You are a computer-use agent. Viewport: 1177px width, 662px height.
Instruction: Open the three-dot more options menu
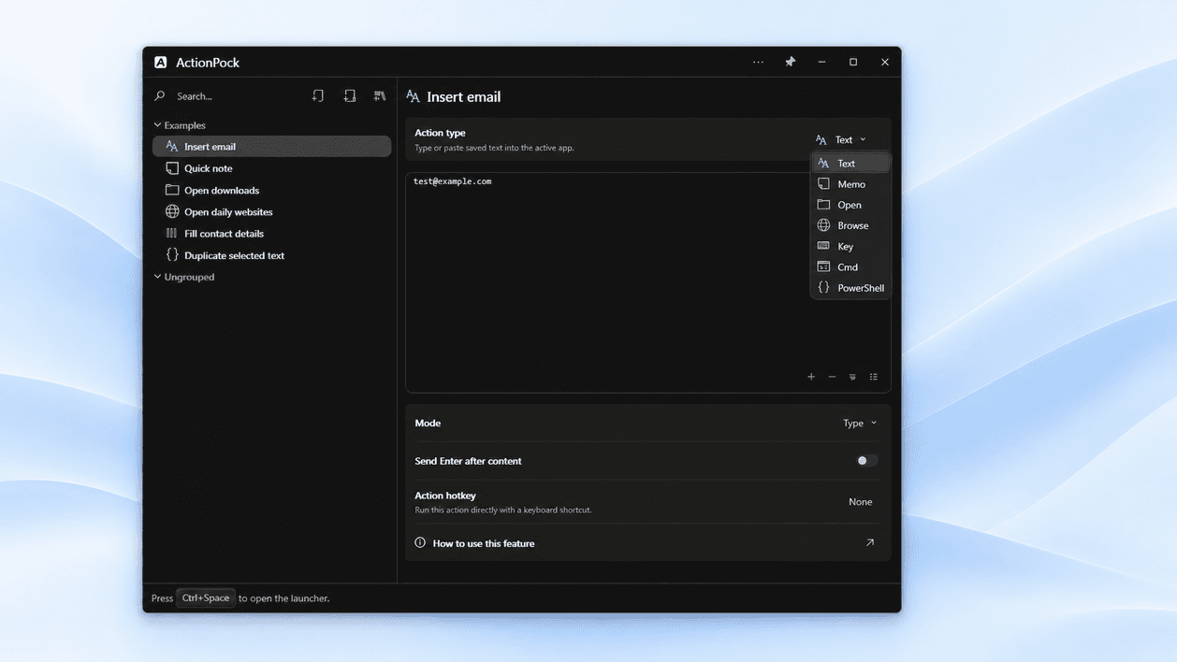click(758, 63)
